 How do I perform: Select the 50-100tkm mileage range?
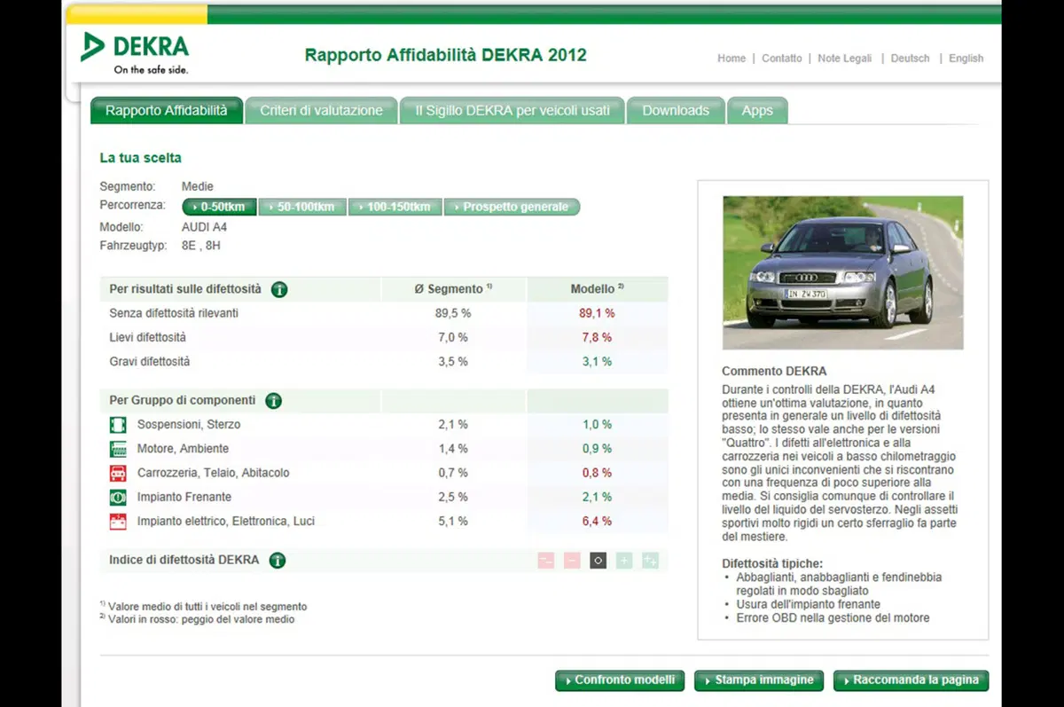click(x=302, y=207)
